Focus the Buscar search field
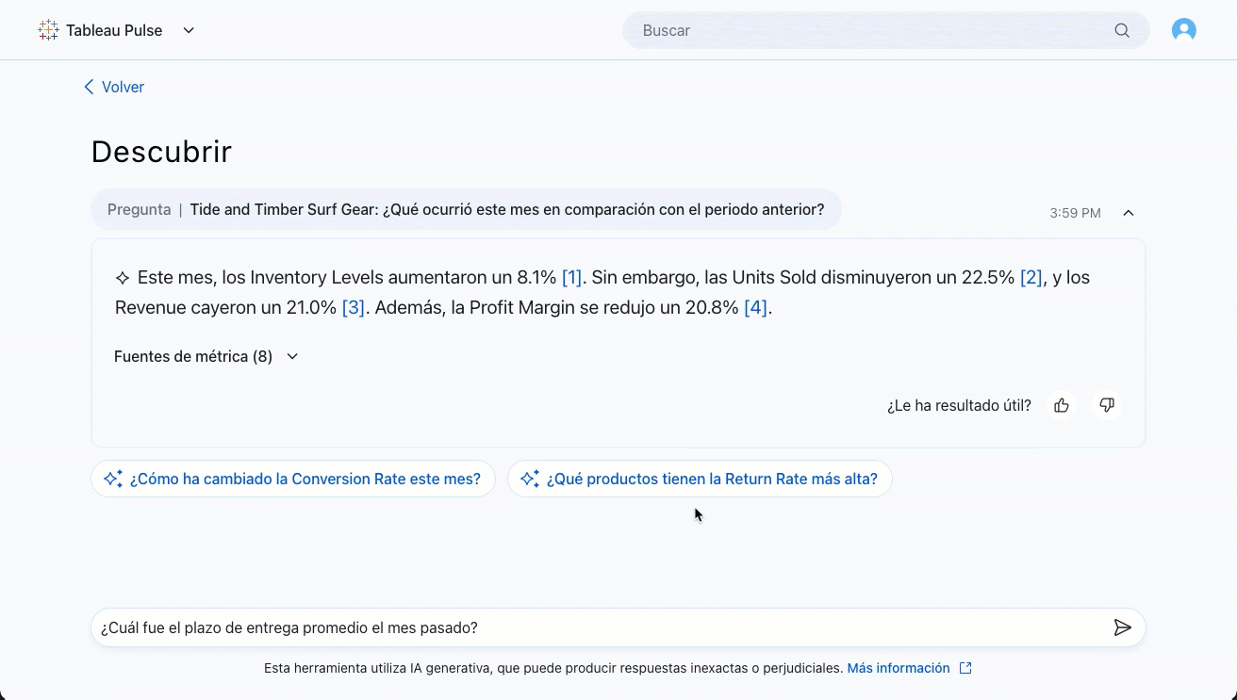This screenshot has height=700, width=1237. (867, 30)
